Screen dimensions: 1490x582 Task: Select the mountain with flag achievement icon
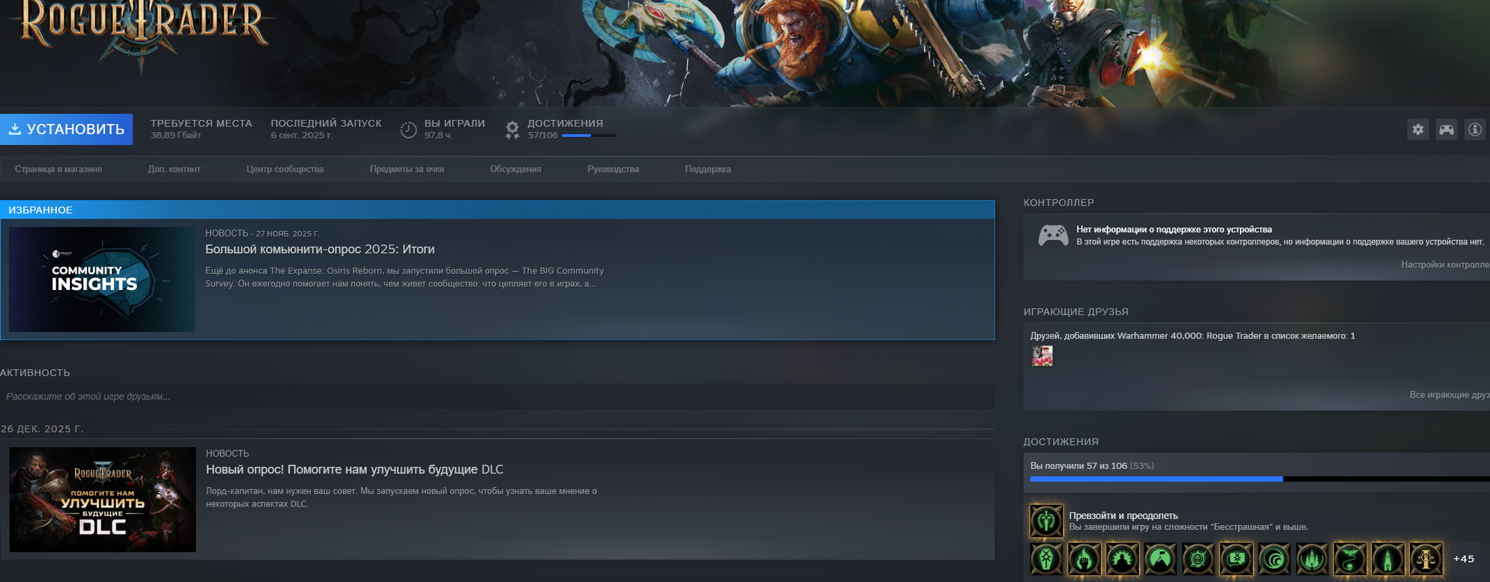pos(1160,559)
